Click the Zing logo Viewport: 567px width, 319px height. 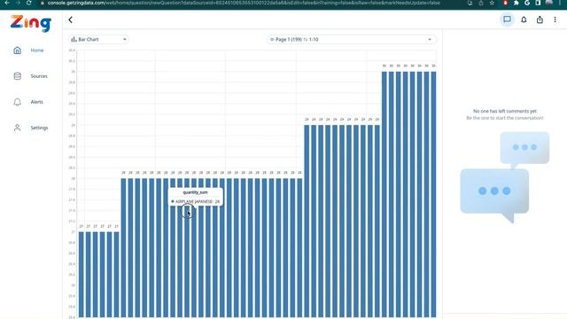(x=31, y=23)
